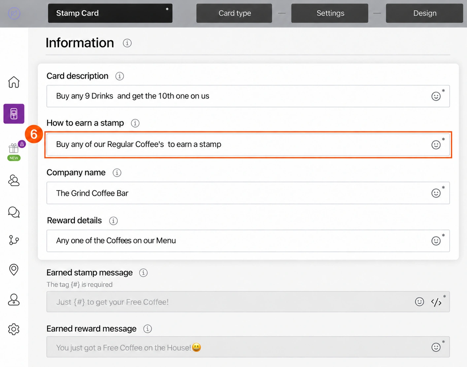Screen dimensions: 467x367
Task: Switch to the Card type tab
Action: tap(234, 13)
